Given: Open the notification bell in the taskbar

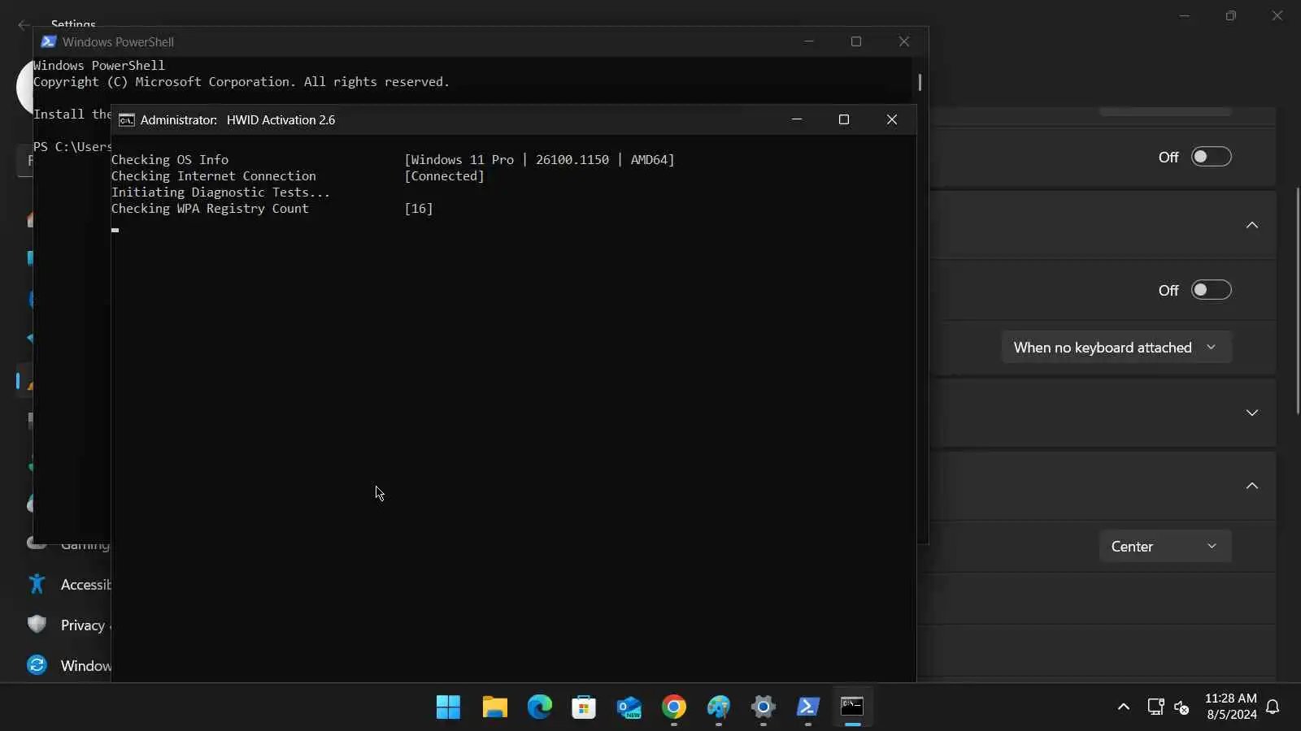Looking at the screenshot, I should [1273, 707].
